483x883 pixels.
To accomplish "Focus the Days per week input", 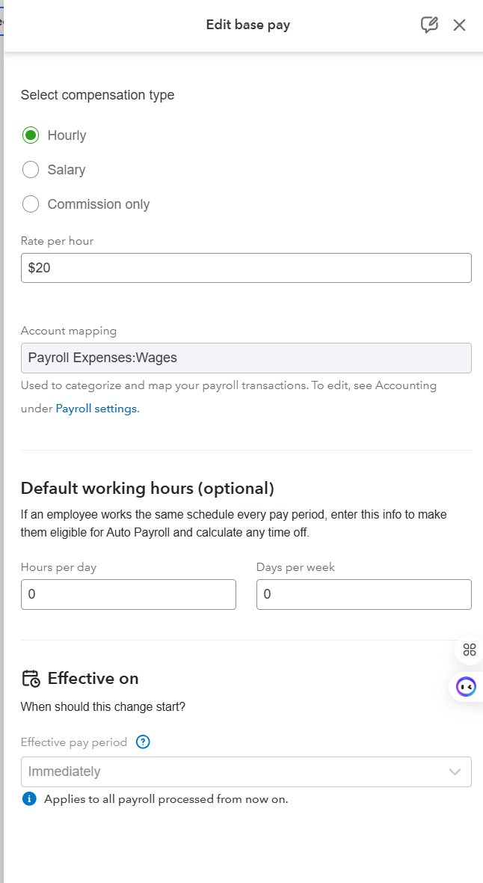I will (363, 594).
